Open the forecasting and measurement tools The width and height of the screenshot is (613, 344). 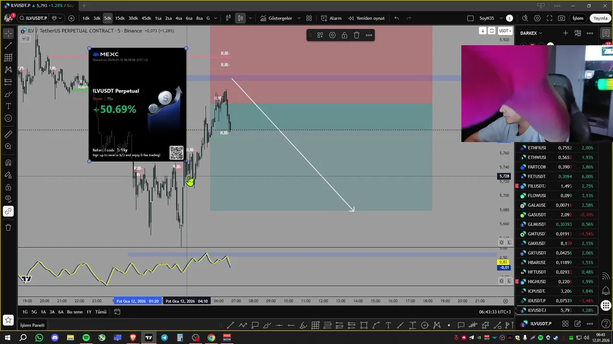8,82
